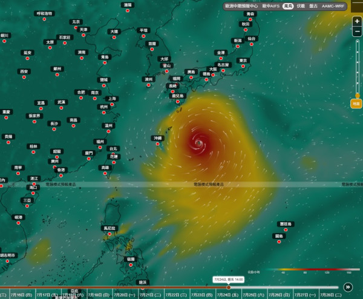Click the 長沙 city label
Screen dimensions: 363x299
pos(54,123)
